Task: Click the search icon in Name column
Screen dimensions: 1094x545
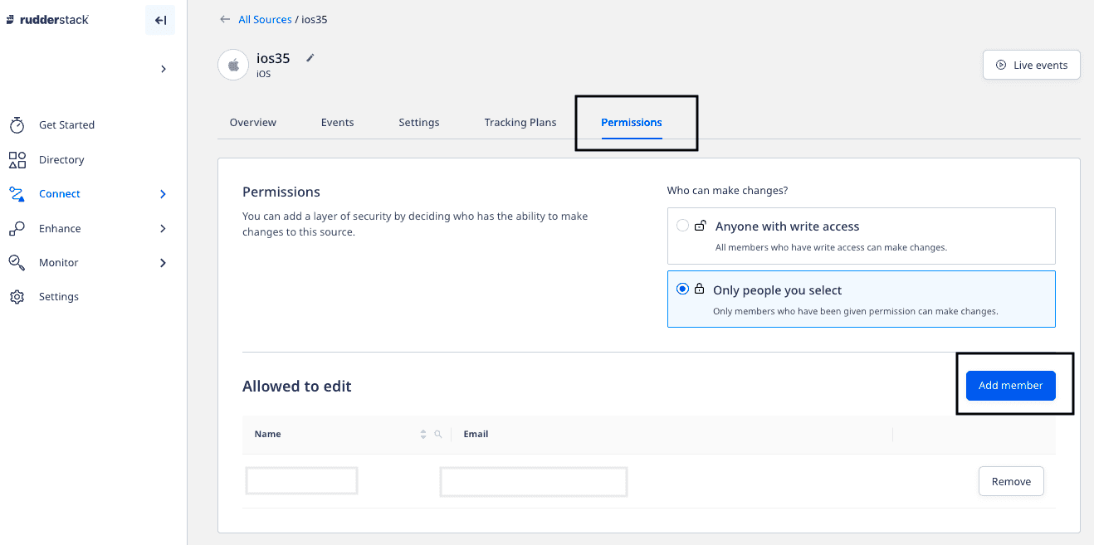Action: 438,434
